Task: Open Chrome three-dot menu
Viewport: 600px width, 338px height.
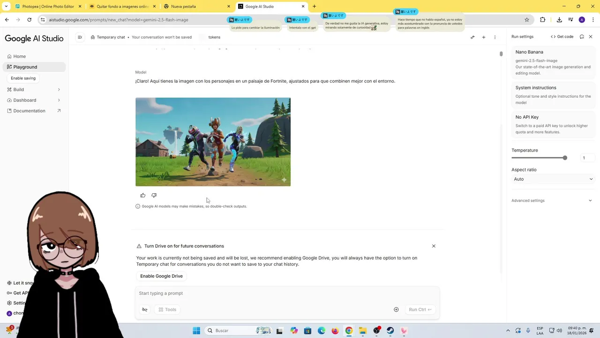Action: [593, 20]
